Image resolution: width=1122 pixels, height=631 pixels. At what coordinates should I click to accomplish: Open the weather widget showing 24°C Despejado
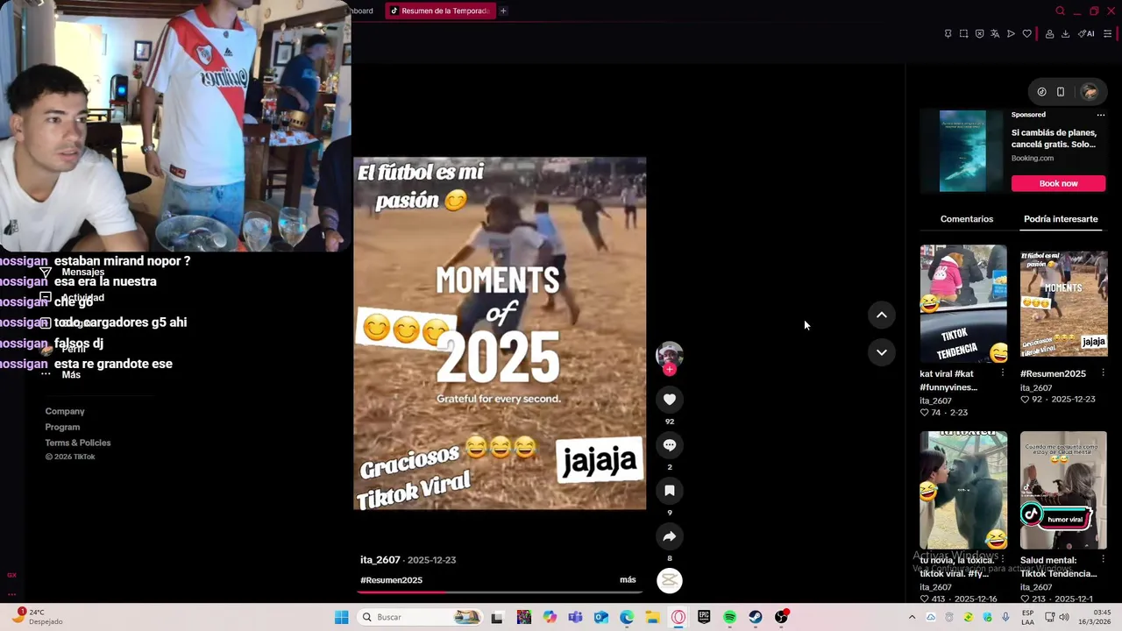37,617
